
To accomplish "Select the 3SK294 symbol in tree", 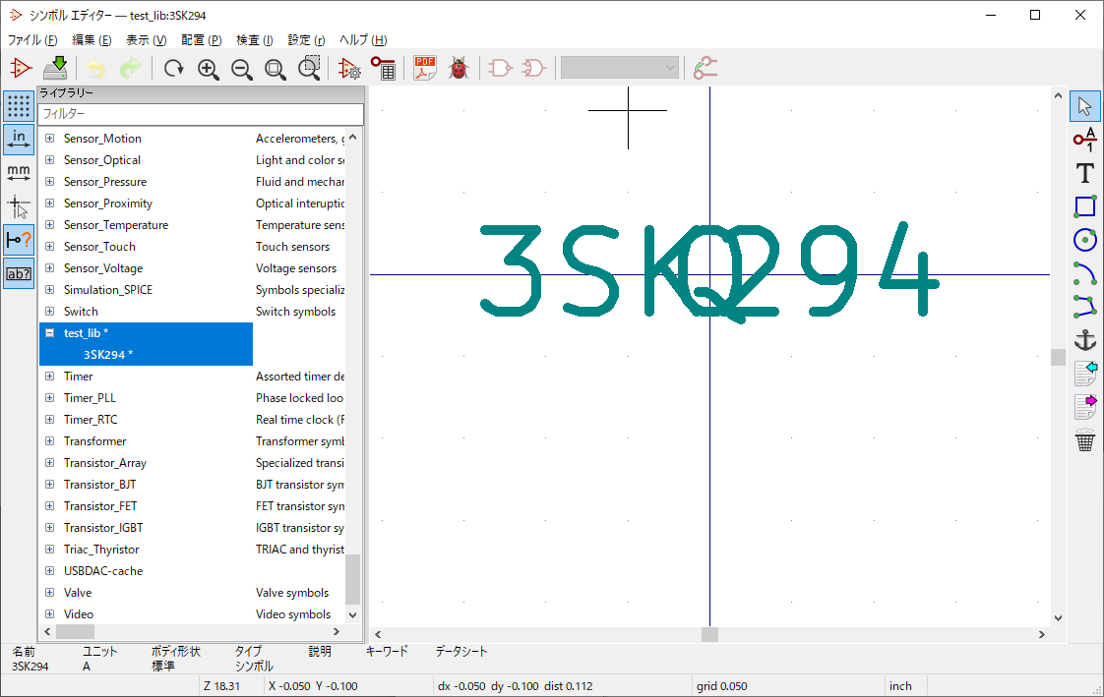I will pyautogui.click(x=106, y=355).
